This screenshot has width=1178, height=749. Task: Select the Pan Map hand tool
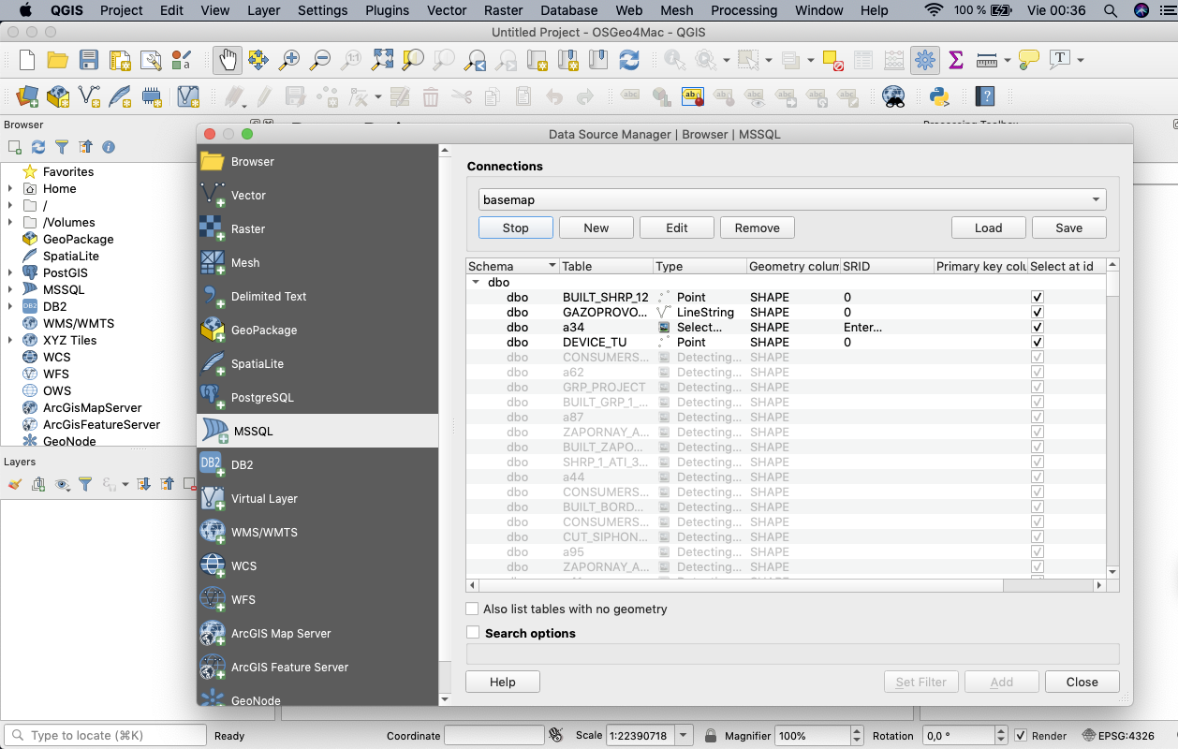click(228, 60)
